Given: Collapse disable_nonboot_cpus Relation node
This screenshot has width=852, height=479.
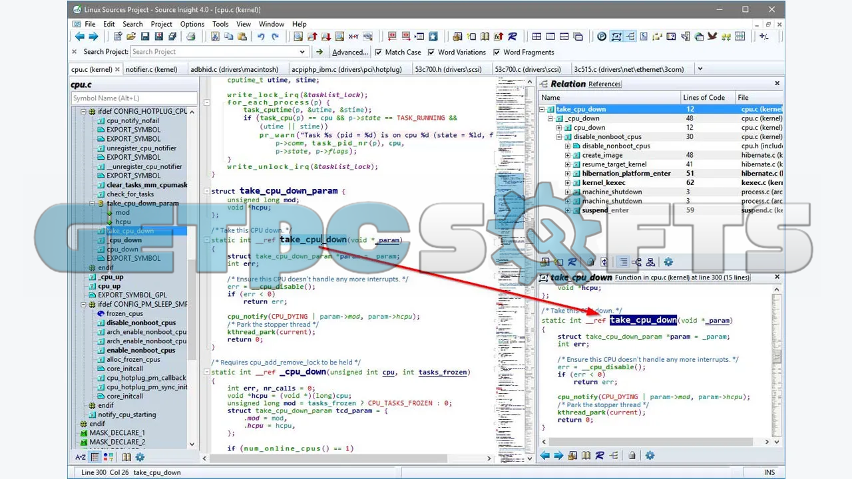Looking at the screenshot, I should pyautogui.click(x=559, y=137).
